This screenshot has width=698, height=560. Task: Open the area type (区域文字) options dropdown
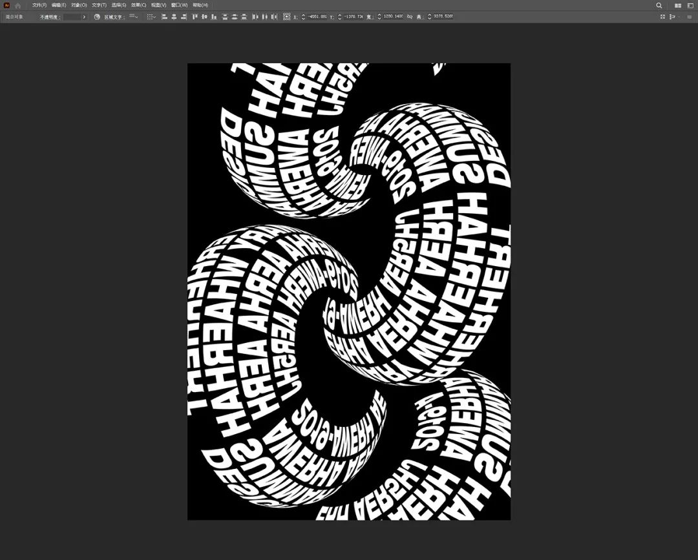133,16
